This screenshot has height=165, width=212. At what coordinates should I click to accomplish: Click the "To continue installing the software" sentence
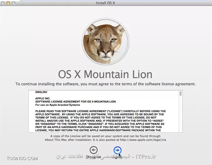(x=105, y=84)
